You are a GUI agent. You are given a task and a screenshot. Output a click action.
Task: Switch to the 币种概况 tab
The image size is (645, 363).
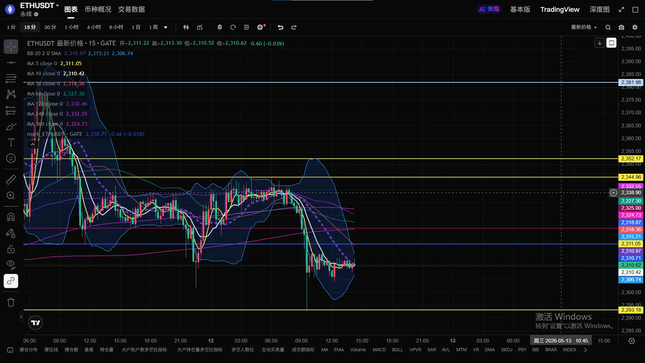point(98,9)
